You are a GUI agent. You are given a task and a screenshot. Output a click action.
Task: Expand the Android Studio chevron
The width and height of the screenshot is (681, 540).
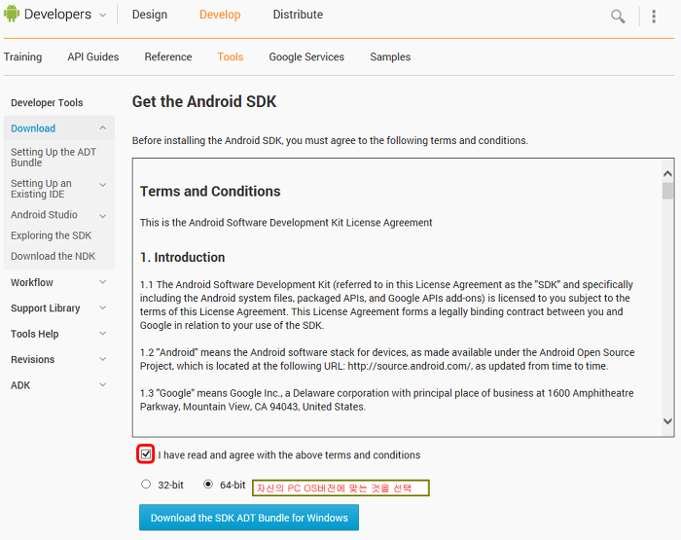103,216
